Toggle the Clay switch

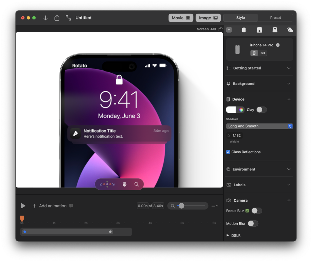pyautogui.click(x=262, y=110)
